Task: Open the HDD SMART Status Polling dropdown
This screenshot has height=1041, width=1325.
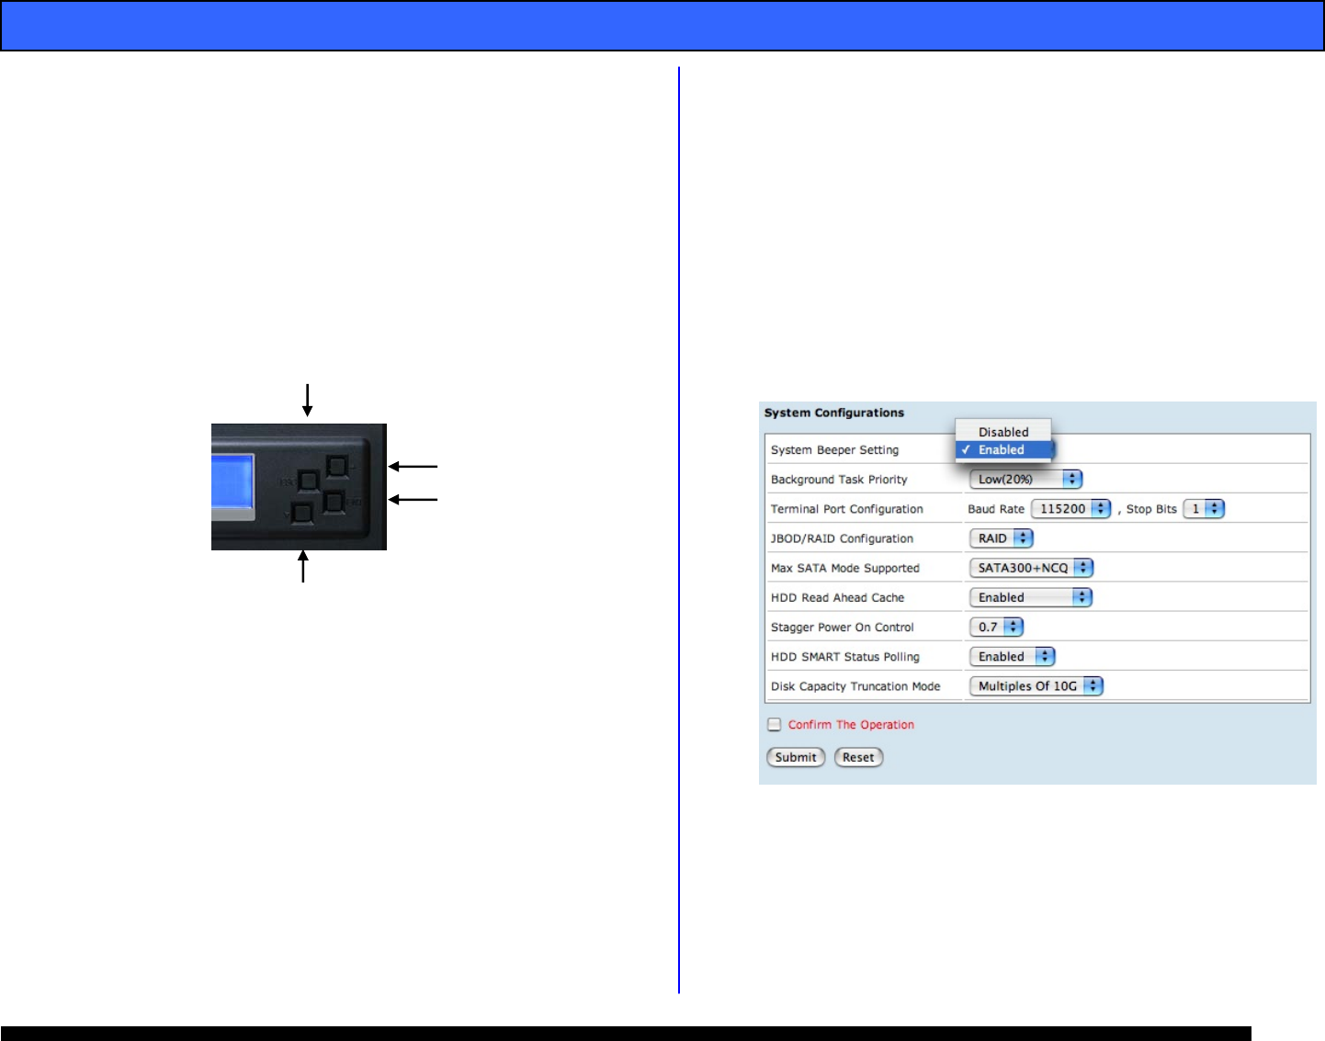Action: point(1012,656)
